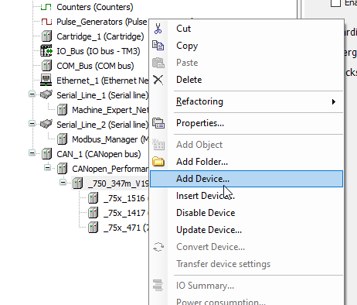Click the Cut scissors icon

[x=158, y=29]
